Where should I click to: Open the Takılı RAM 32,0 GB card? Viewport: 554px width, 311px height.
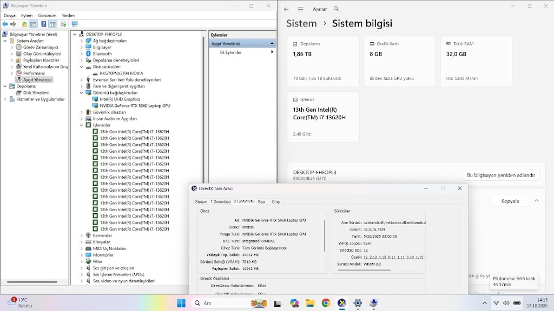click(x=476, y=62)
